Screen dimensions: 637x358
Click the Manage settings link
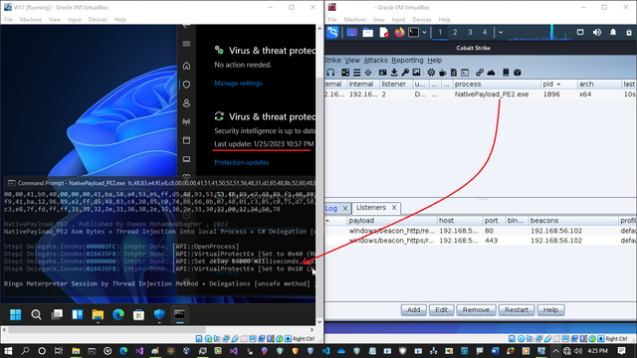pyautogui.click(x=238, y=84)
